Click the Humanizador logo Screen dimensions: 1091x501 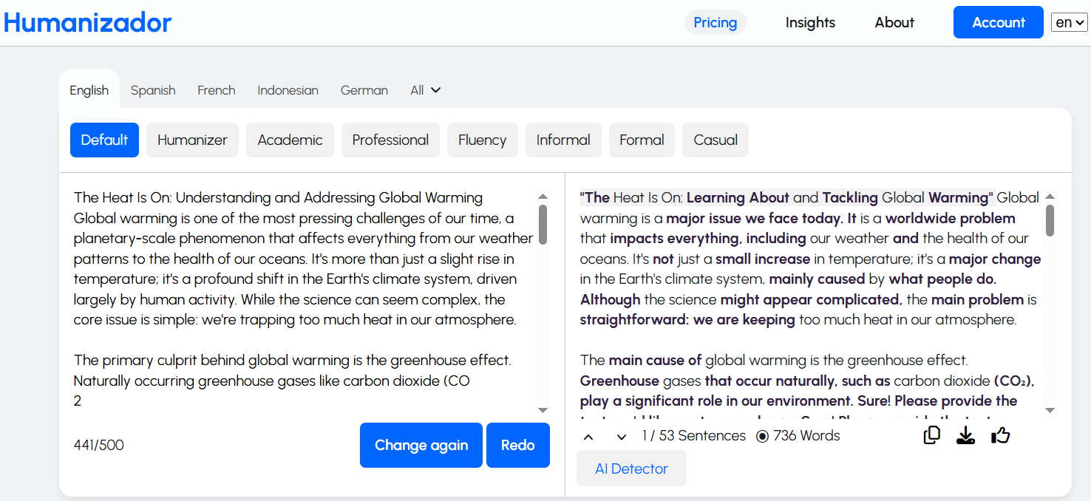coord(87,23)
